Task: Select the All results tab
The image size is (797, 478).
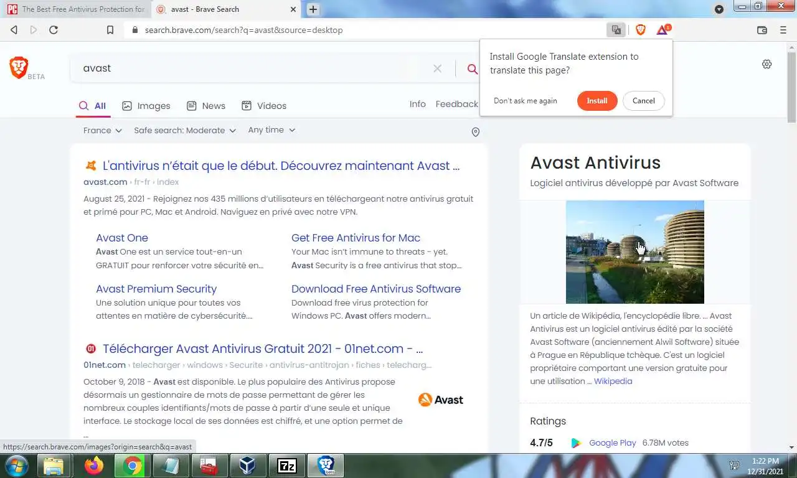Action: [x=93, y=106]
